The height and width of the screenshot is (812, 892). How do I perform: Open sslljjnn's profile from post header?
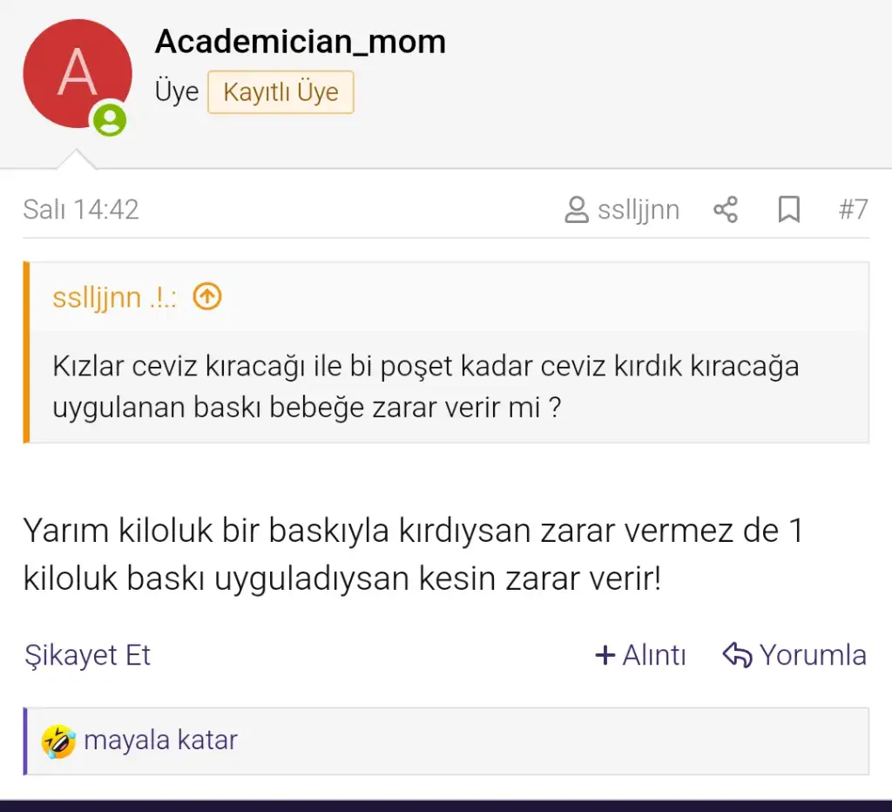[x=639, y=210]
